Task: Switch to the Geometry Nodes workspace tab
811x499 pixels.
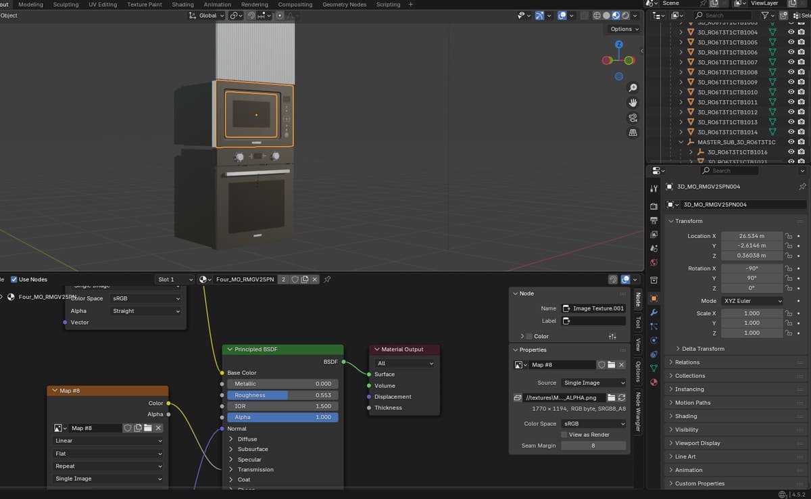Action: point(345,4)
